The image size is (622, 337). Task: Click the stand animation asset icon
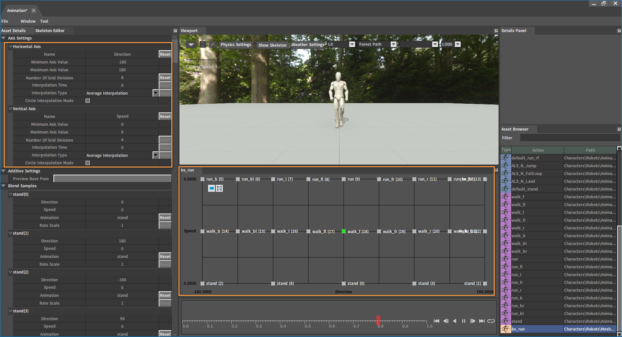(x=506, y=321)
